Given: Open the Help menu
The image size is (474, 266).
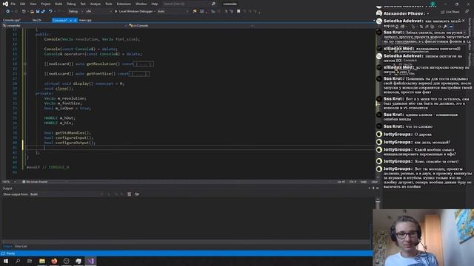Looking at the screenshot, I should pyautogui.click(x=155, y=4).
